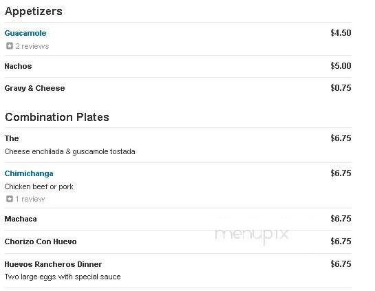
Task: Open the Chimichanga menu item link
Action: tap(29, 173)
